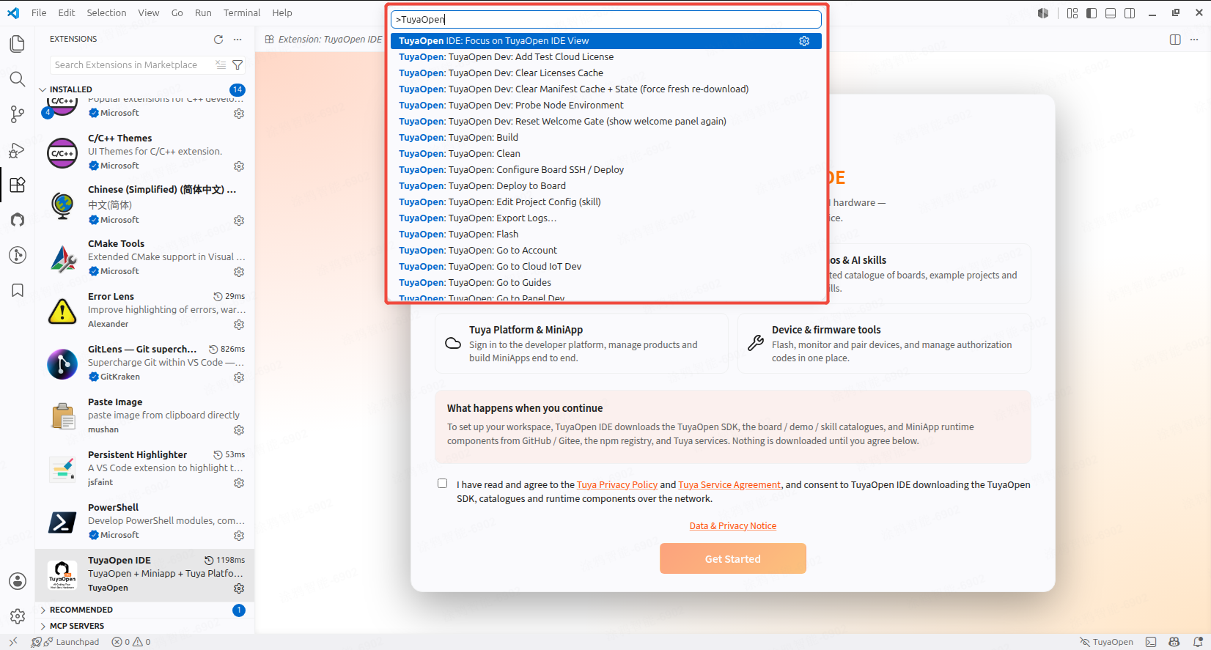Open the Edit menu
The width and height of the screenshot is (1211, 650).
click(67, 13)
